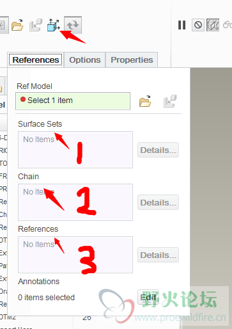Open the Options tab

pos(85,60)
